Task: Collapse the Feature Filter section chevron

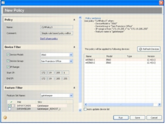Action: (74, 88)
